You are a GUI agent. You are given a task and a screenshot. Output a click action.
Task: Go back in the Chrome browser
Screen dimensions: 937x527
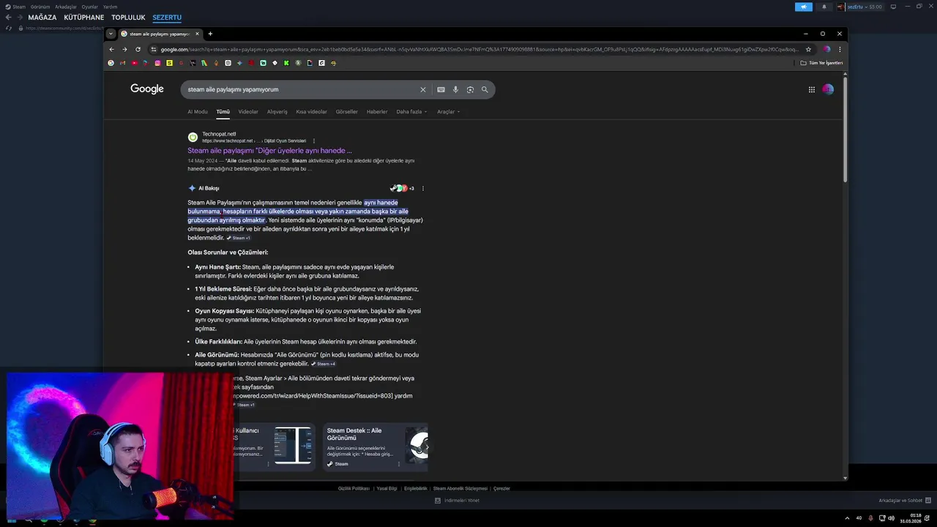[x=111, y=49]
